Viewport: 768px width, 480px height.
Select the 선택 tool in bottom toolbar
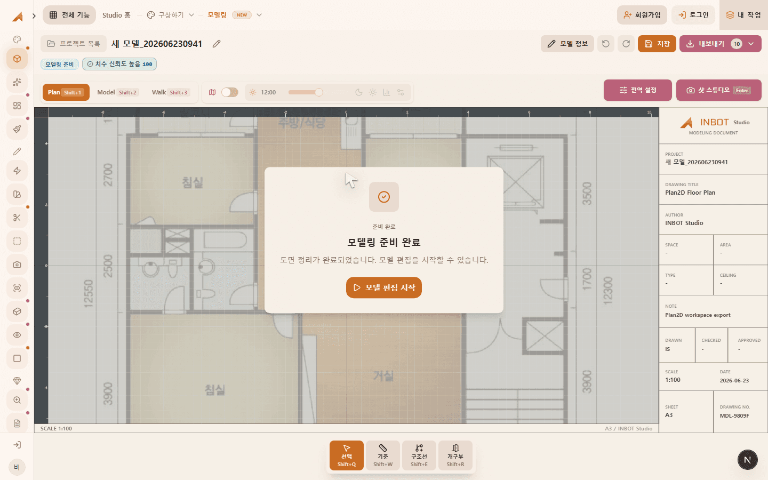click(x=347, y=455)
